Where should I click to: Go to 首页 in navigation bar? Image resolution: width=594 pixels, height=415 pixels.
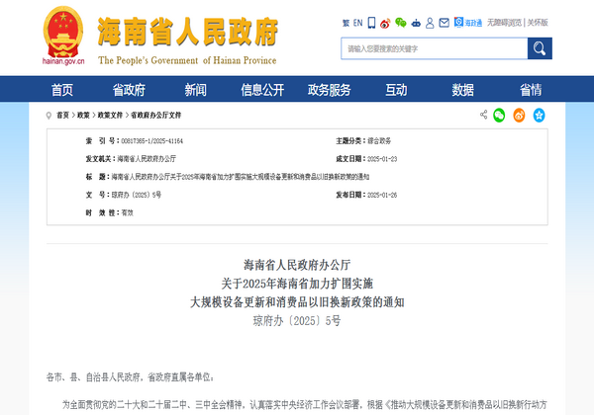tap(61, 90)
